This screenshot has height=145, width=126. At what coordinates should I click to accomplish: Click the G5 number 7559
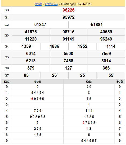point(106,53)
